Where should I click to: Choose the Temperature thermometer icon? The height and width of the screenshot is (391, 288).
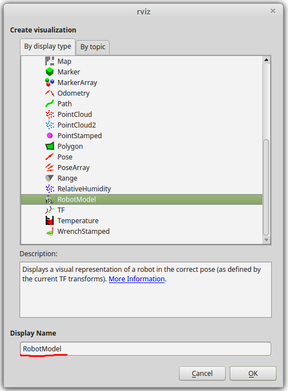pos(50,221)
